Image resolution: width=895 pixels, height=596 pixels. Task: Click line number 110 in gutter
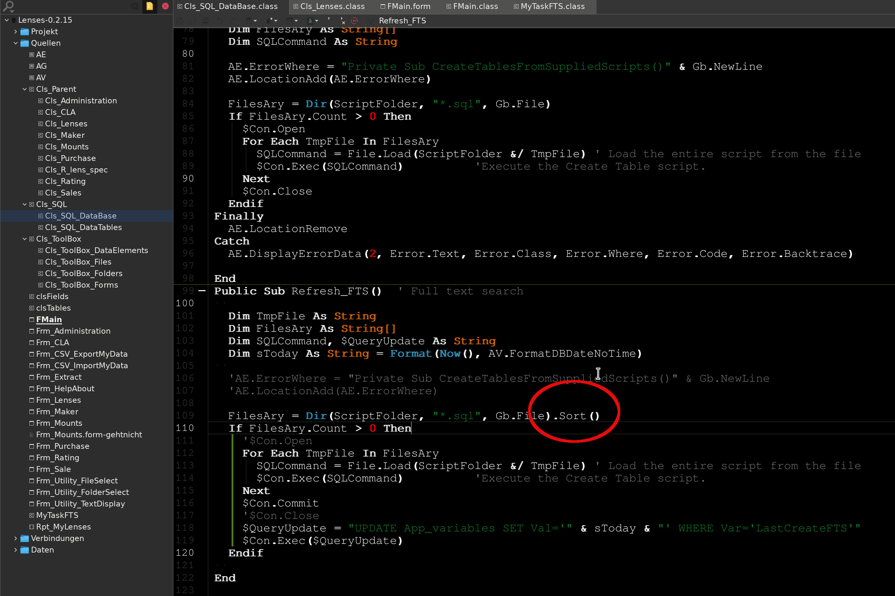click(185, 428)
